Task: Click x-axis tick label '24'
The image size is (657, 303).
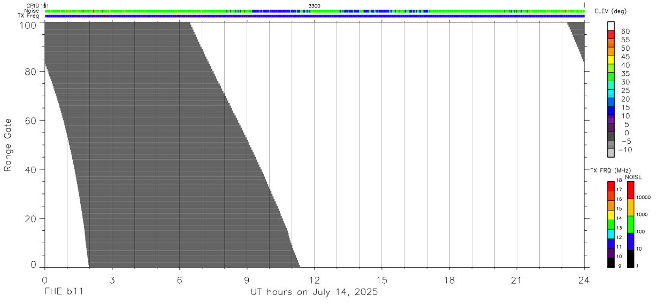Action: pos(584,281)
